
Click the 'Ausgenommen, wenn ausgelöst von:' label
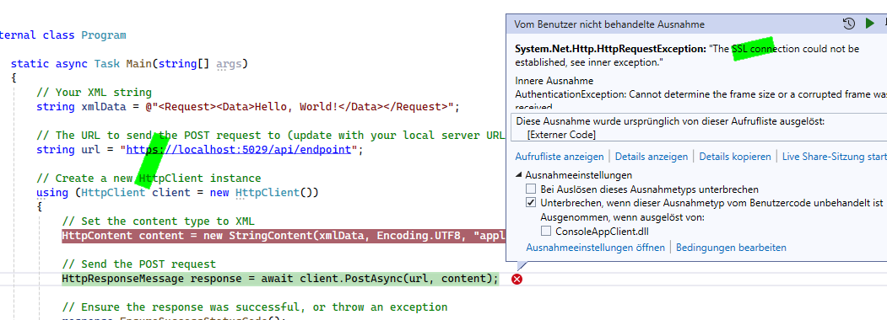[x=622, y=217]
